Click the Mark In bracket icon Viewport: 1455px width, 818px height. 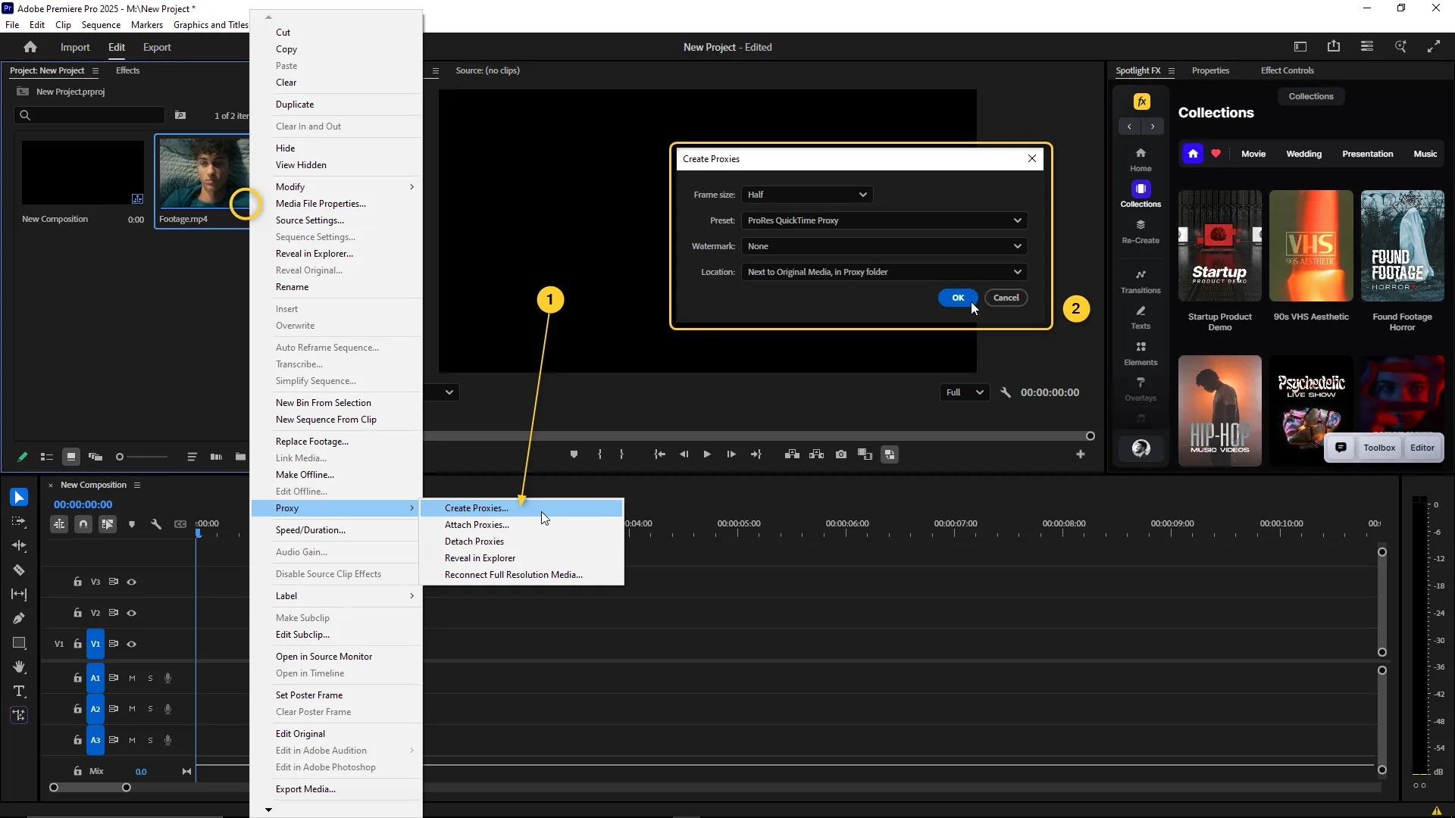tap(599, 454)
